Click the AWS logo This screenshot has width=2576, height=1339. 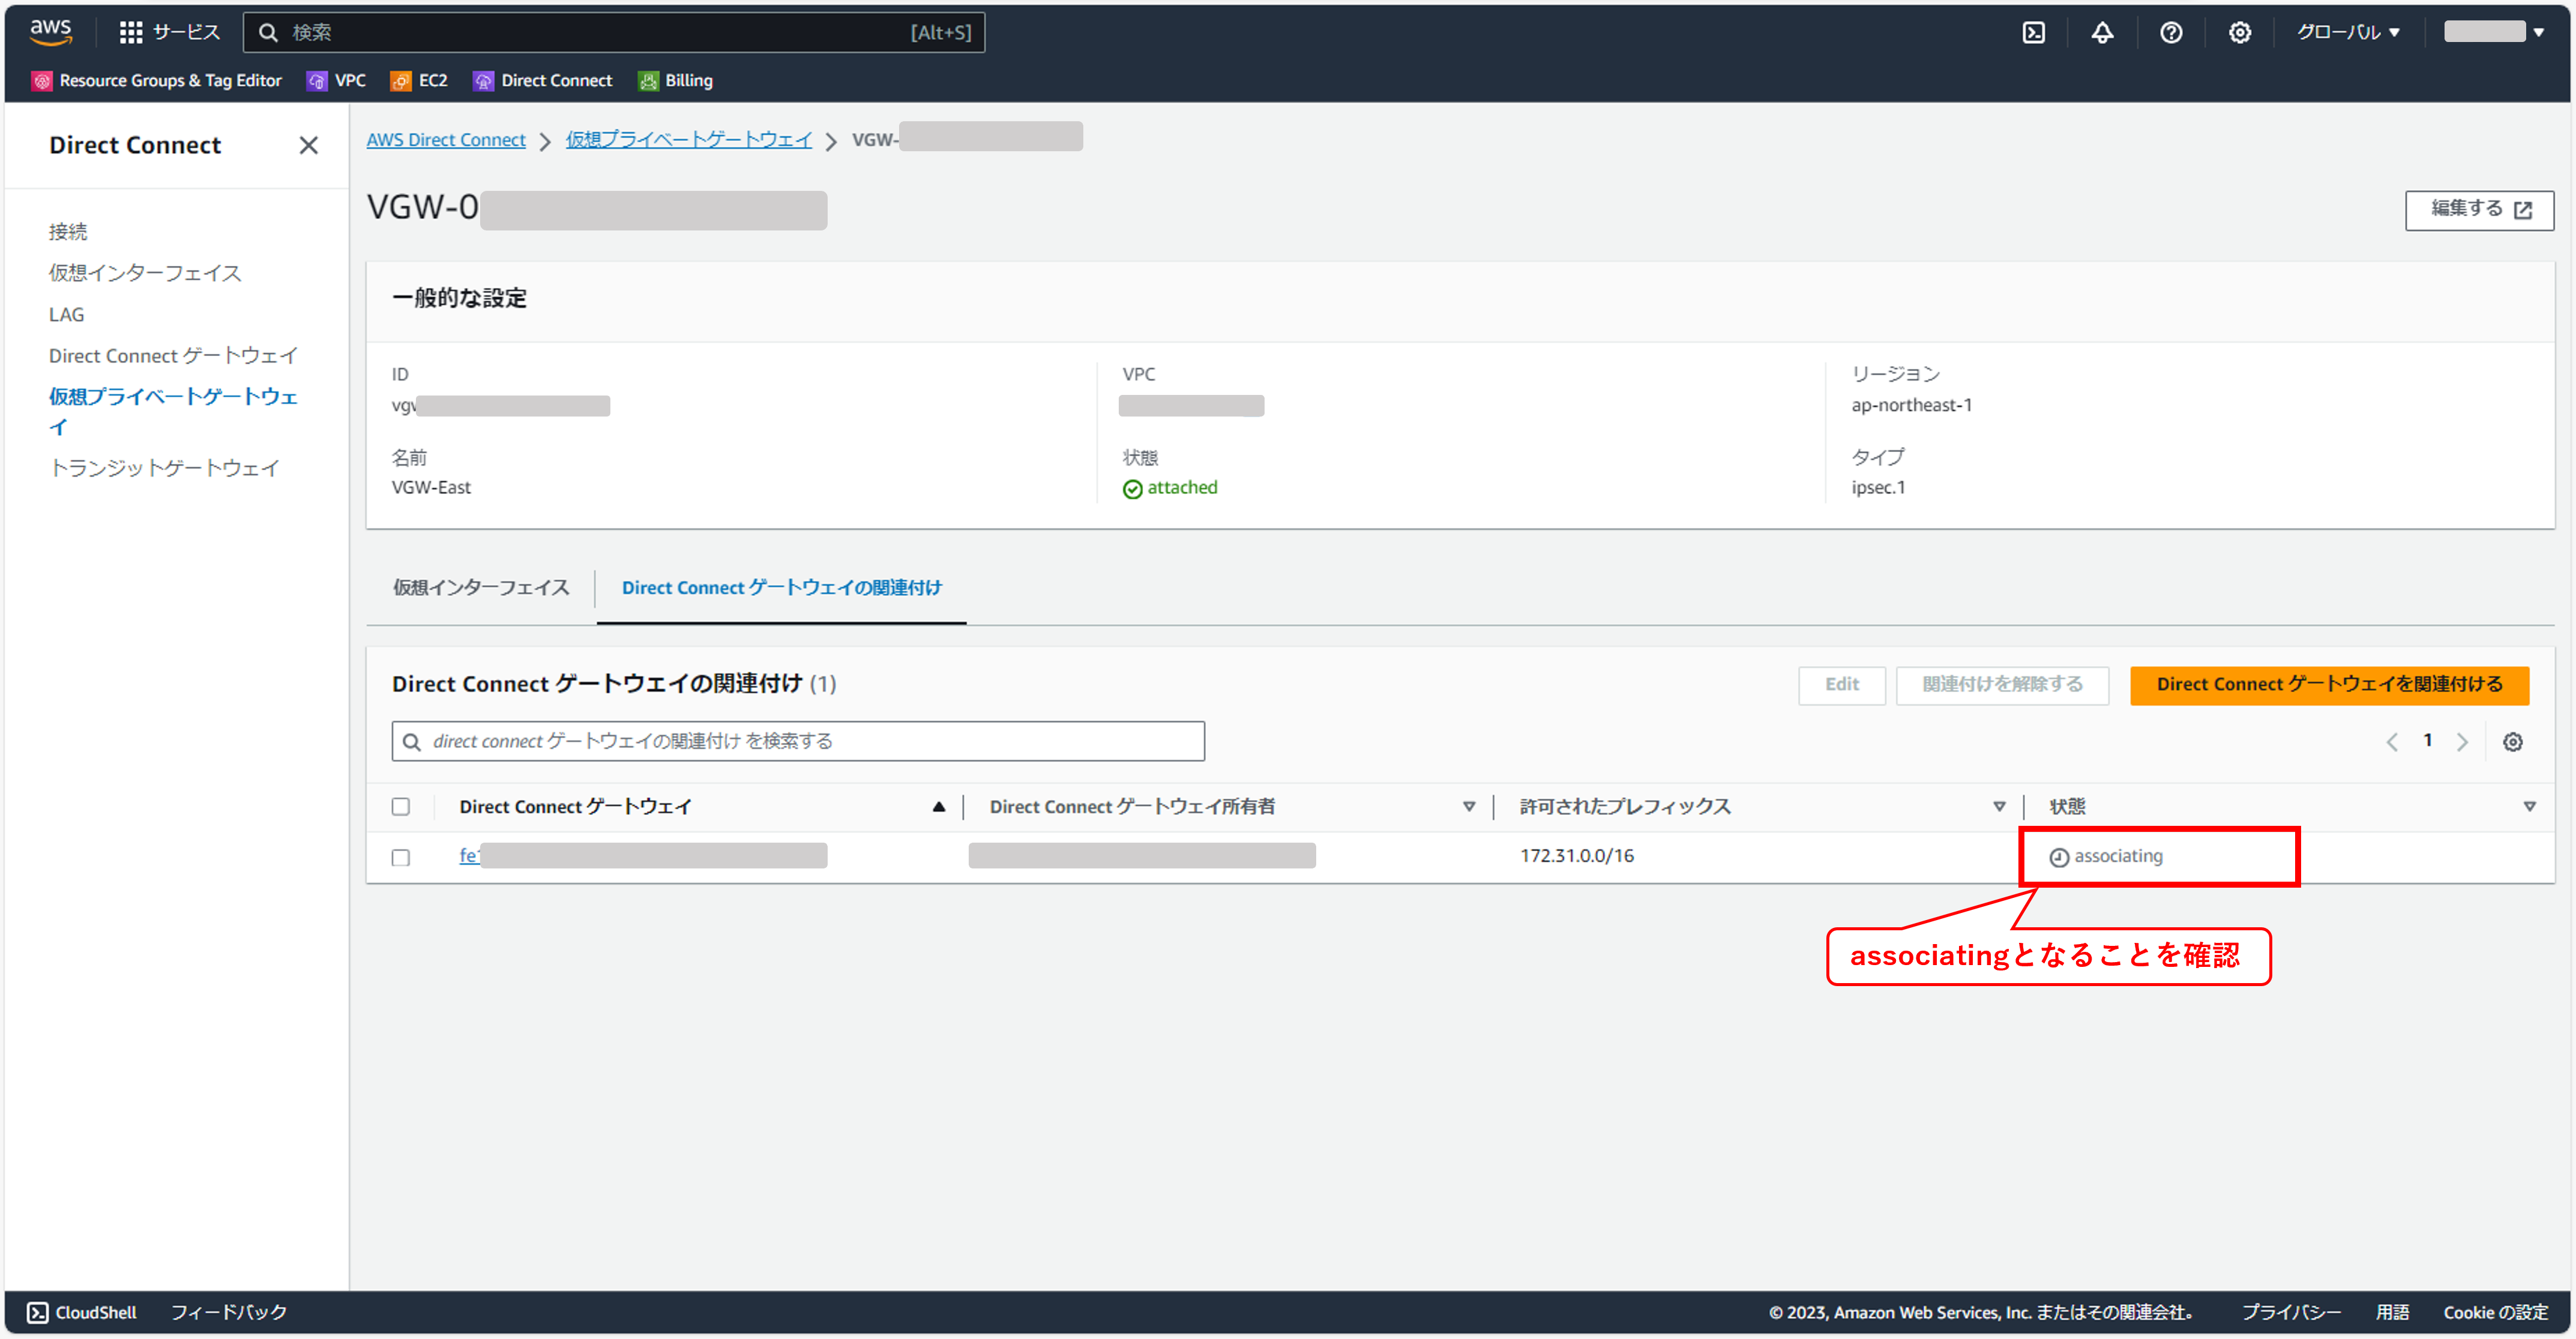tap(50, 31)
